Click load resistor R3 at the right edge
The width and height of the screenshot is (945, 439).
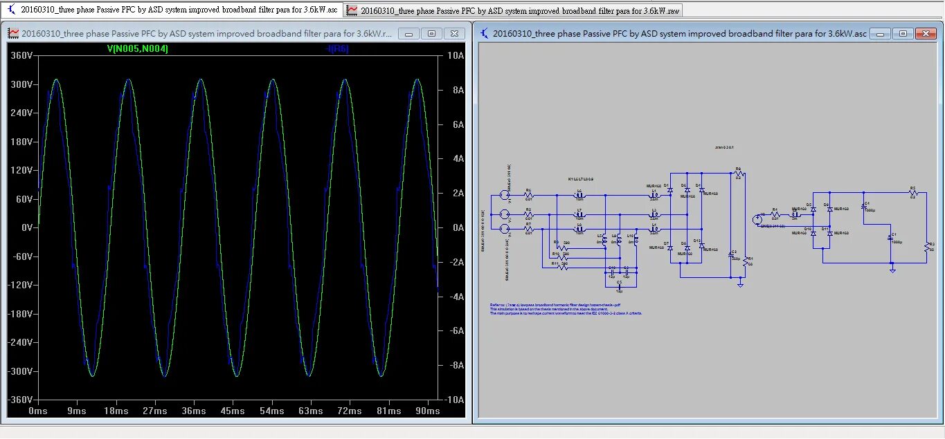926,247
